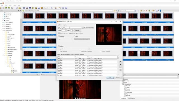Click Cancel in Batch rename dialog
The height and width of the screenshot is (101, 179).
click(118, 78)
